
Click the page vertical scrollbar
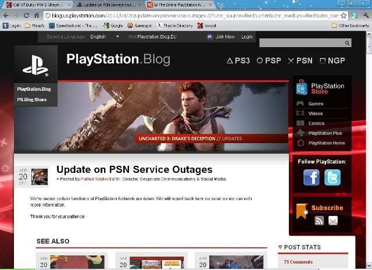point(368,145)
